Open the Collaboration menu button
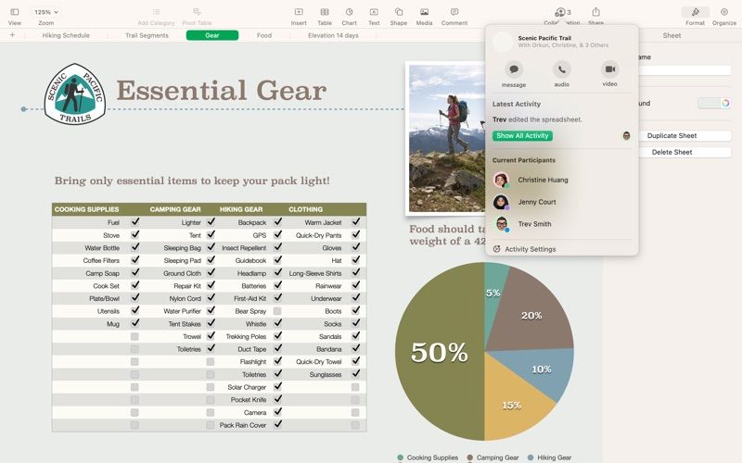Viewport: 742px width, 463px height. [562, 12]
